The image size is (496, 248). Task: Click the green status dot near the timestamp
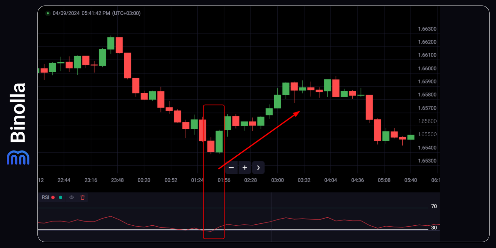pos(48,13)
